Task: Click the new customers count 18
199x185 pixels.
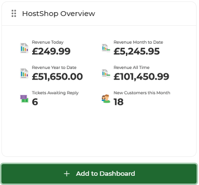Action: pyautogui.click(x=119, y=102)
